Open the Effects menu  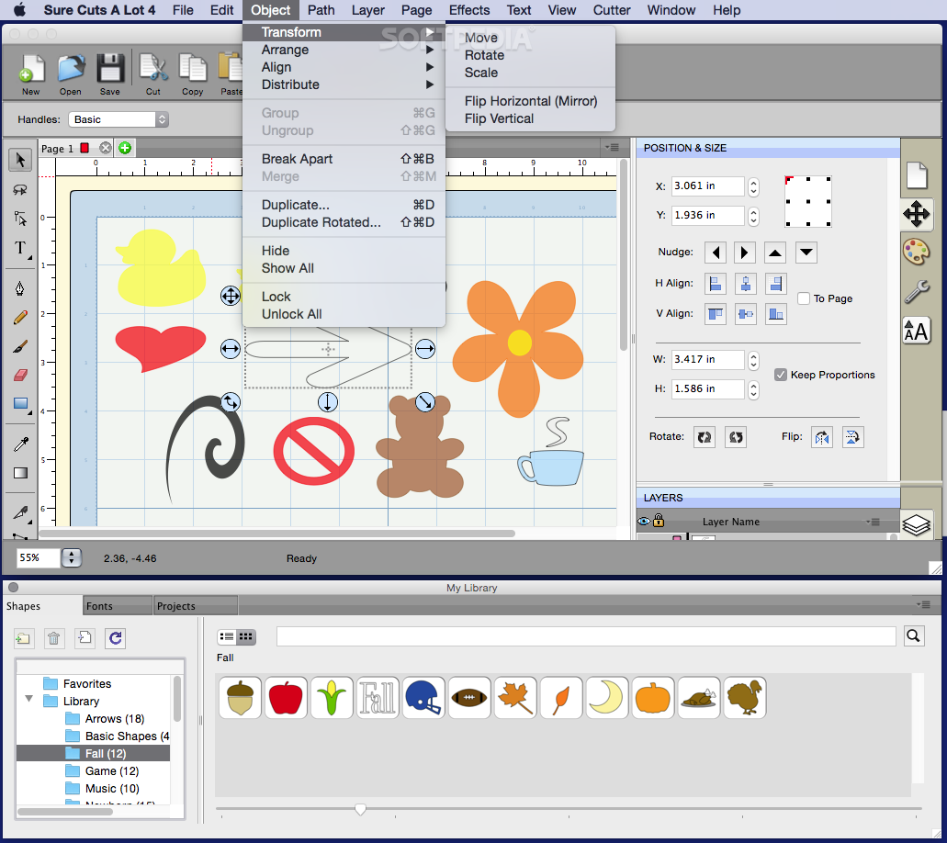click(469, 10)
